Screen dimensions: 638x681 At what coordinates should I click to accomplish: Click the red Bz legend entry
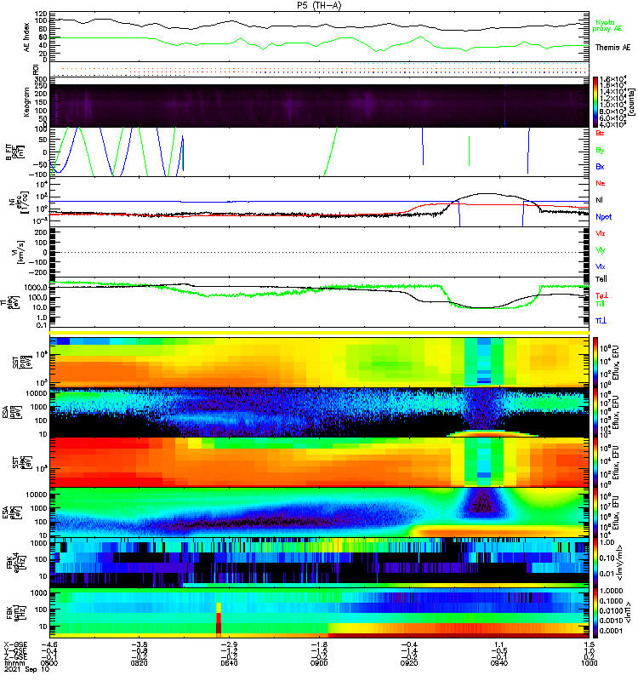coord(600,133)
